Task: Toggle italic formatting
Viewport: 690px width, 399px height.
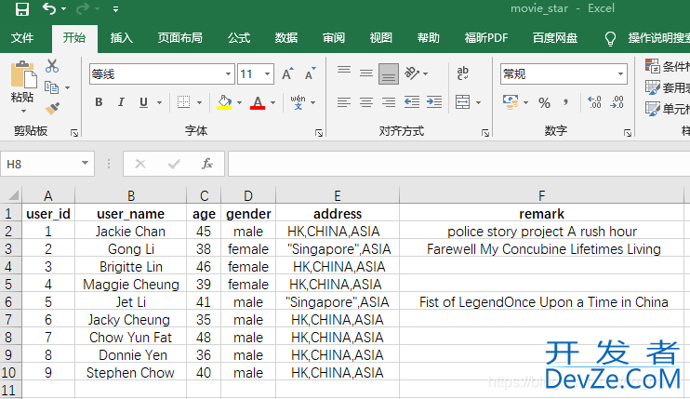Action: coord(120,102)
